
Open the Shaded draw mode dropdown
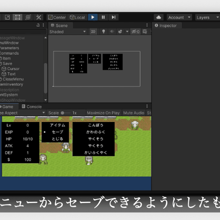click(x=67, y=32)
